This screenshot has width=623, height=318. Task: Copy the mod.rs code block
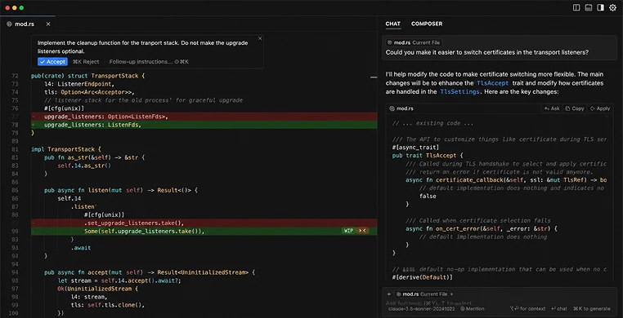tap(575, 108)
